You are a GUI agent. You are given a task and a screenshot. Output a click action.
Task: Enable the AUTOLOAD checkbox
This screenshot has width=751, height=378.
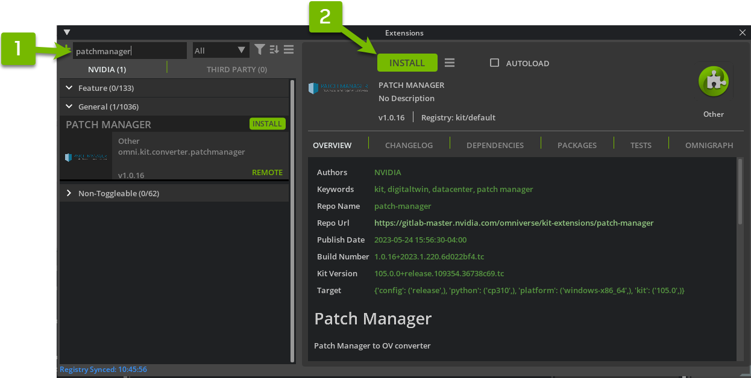[494, 63]
